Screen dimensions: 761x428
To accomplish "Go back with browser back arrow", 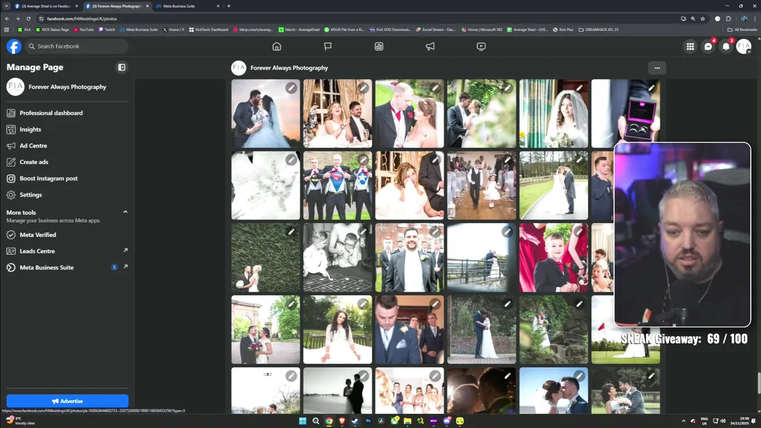I will coord(7,18).
